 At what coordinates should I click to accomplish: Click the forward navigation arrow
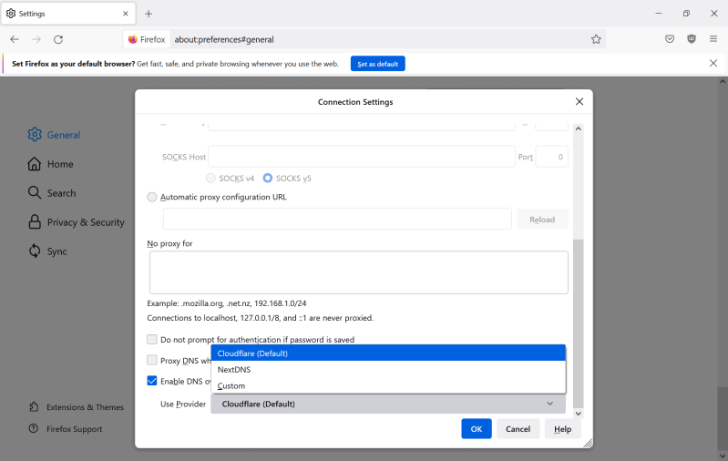pyautogui.click(x=36, y=39)
